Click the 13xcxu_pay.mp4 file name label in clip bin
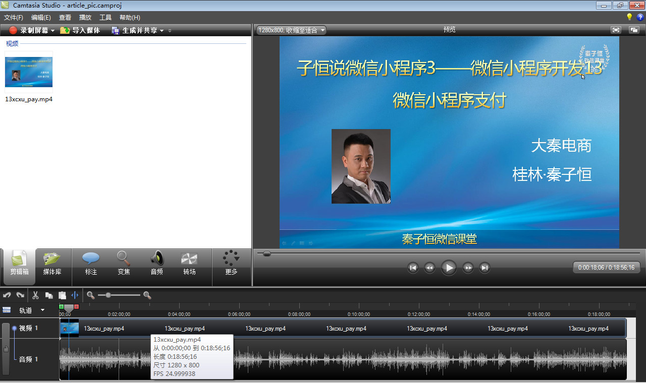Screen dimensions: 646x383 (29, 99)
